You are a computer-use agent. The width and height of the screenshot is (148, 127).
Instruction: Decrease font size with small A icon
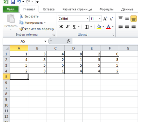click(x=111, y=19)
